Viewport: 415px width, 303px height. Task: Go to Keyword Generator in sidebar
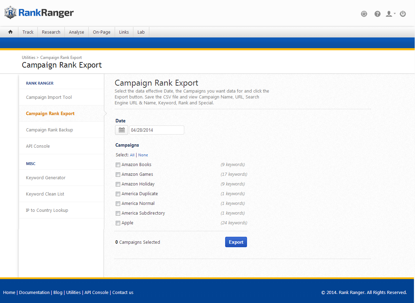[46, 178]
